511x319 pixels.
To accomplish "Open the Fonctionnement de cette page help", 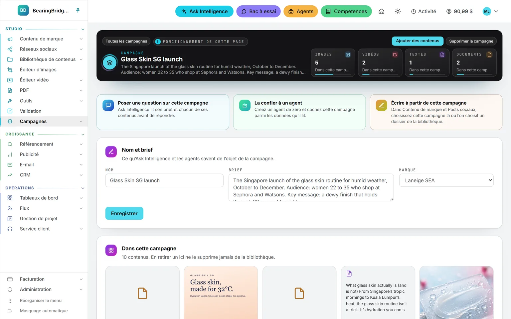I will click(201, 42).
